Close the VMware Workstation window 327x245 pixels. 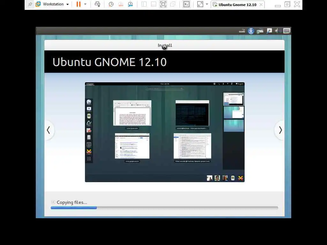point(297,4)
